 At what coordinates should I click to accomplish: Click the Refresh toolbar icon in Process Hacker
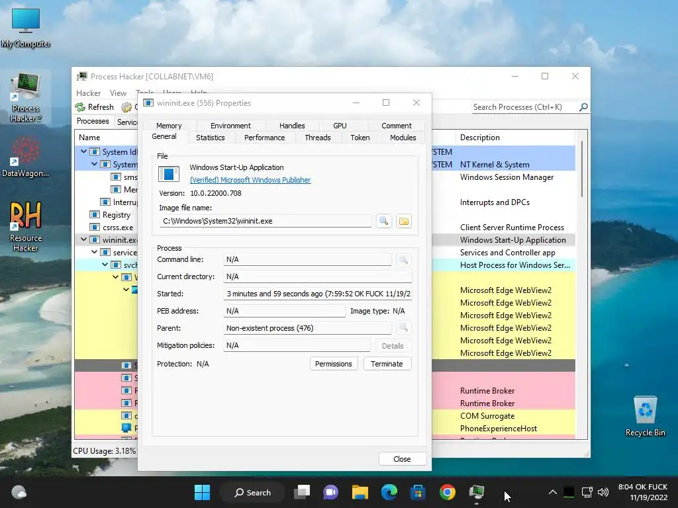(80, 106)
